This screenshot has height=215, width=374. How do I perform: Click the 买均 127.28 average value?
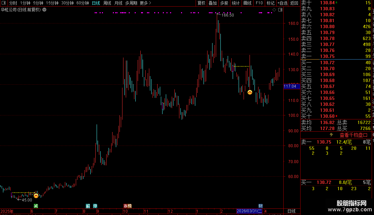[x=327, y=128]
